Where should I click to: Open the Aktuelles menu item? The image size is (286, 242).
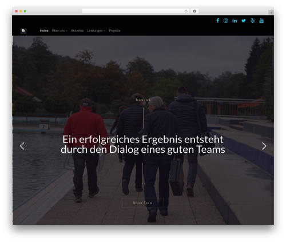tap(77, 30)
